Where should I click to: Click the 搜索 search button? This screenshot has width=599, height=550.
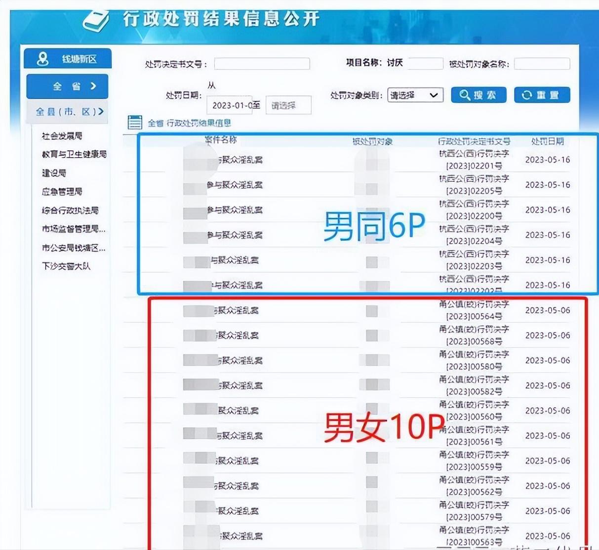pos(478,94)
